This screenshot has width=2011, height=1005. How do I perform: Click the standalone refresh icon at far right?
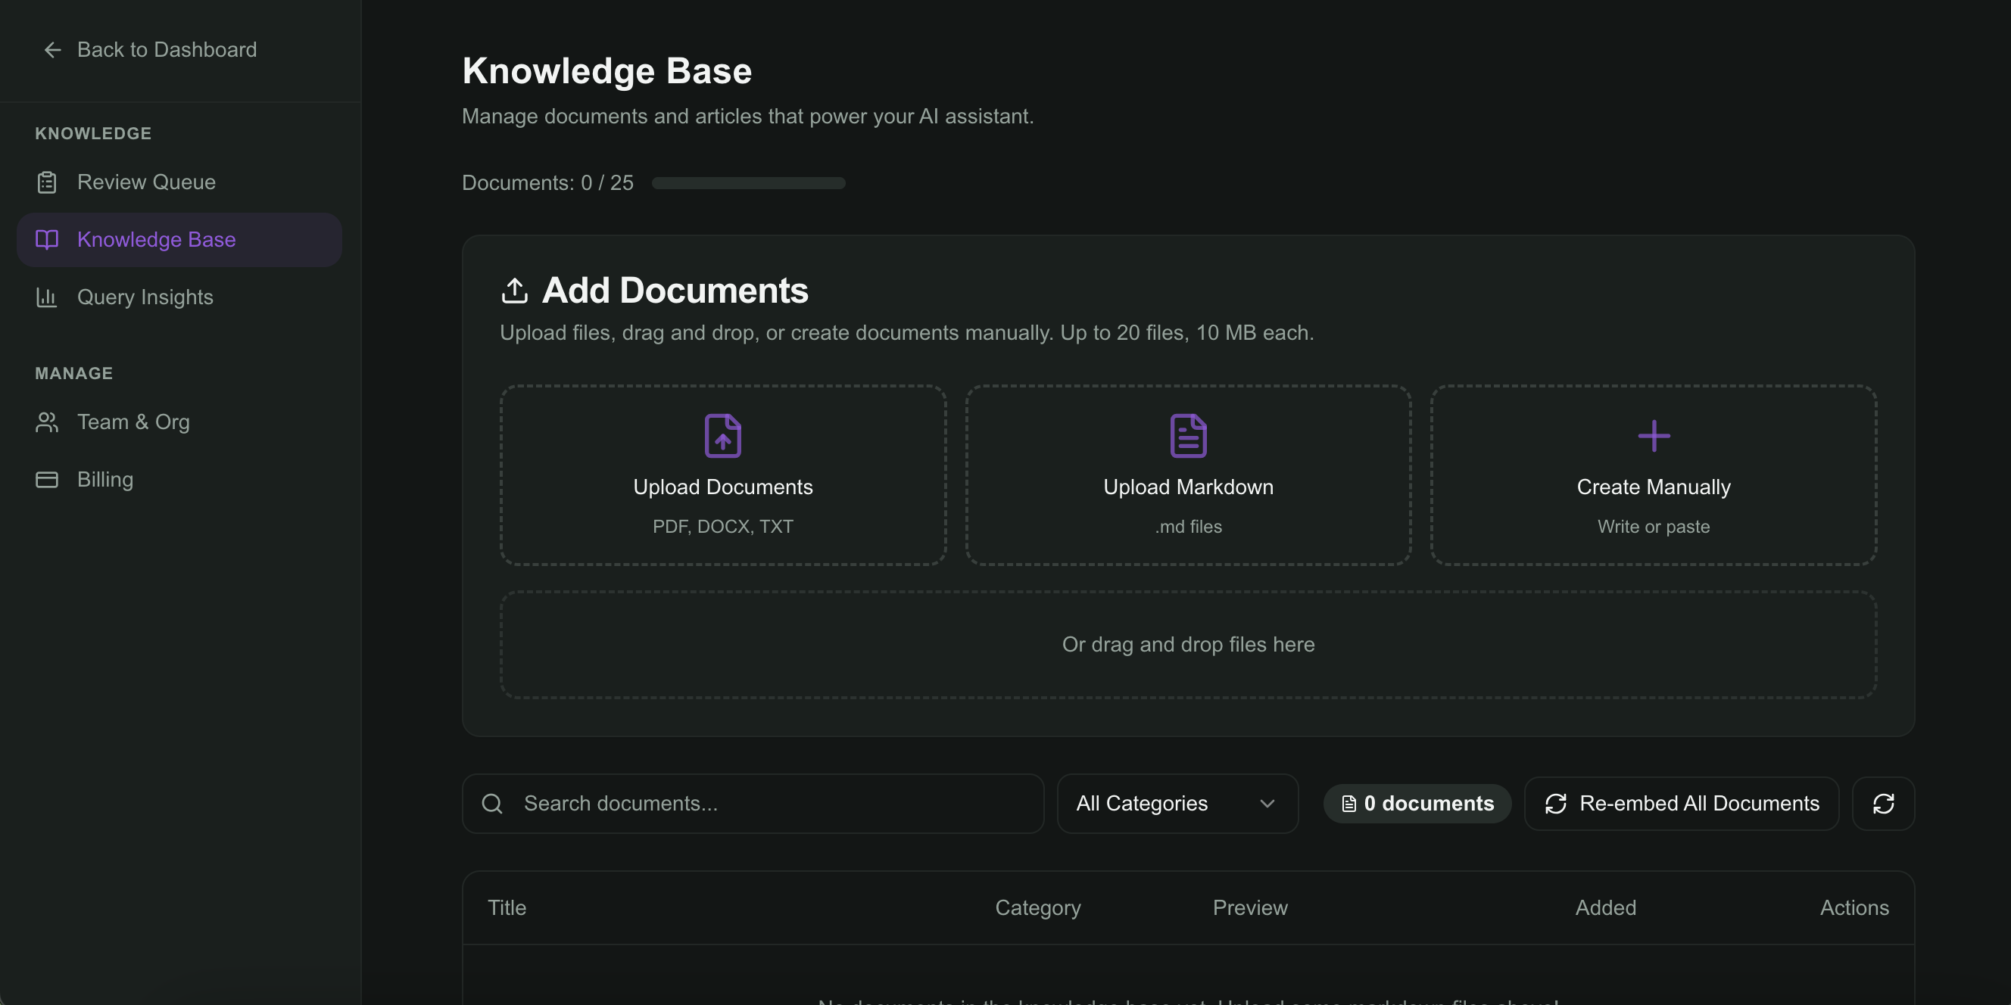[1884, 803]
